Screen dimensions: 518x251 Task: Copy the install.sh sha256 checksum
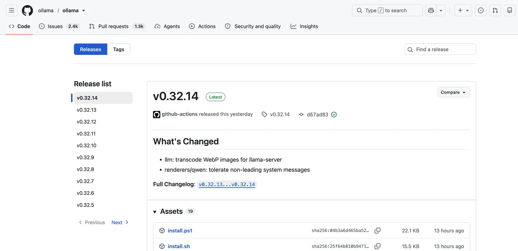pyautogui.click(x=378, y=246)
